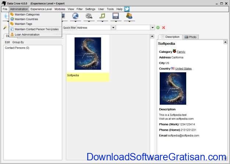Select the Softpedia thumbnail in item grid
Screen dimensions: 230x164
coord(88,54)
